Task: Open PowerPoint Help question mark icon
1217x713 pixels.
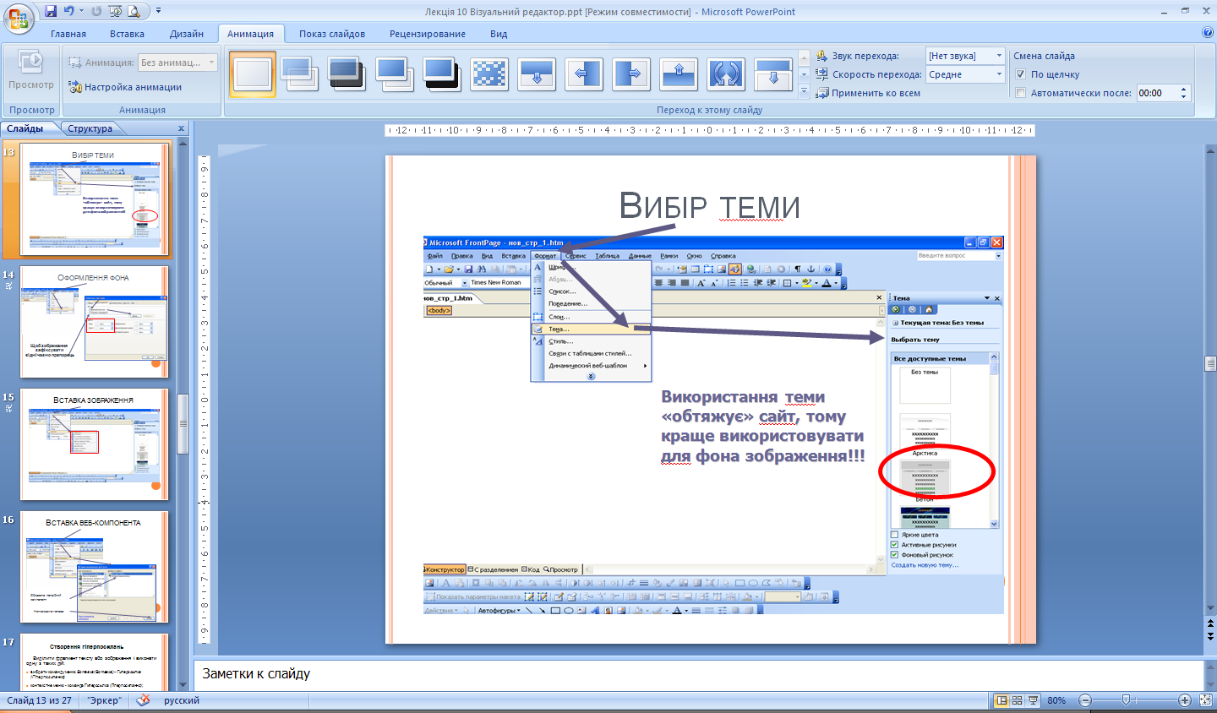Action: (1207, 33)
